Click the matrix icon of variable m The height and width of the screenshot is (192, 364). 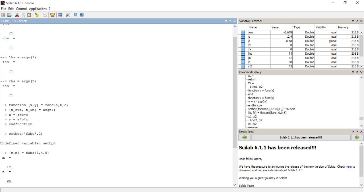click(x=243, y=58)
